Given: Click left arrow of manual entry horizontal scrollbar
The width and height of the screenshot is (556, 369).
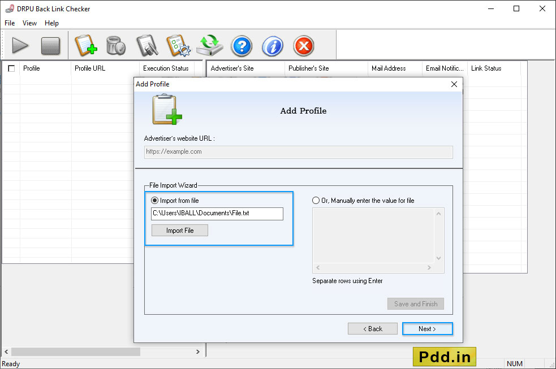Looking at the screenshot, I should (318, 267).
